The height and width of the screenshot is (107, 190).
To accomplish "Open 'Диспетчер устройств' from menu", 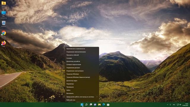I will [x=82, y=62].
